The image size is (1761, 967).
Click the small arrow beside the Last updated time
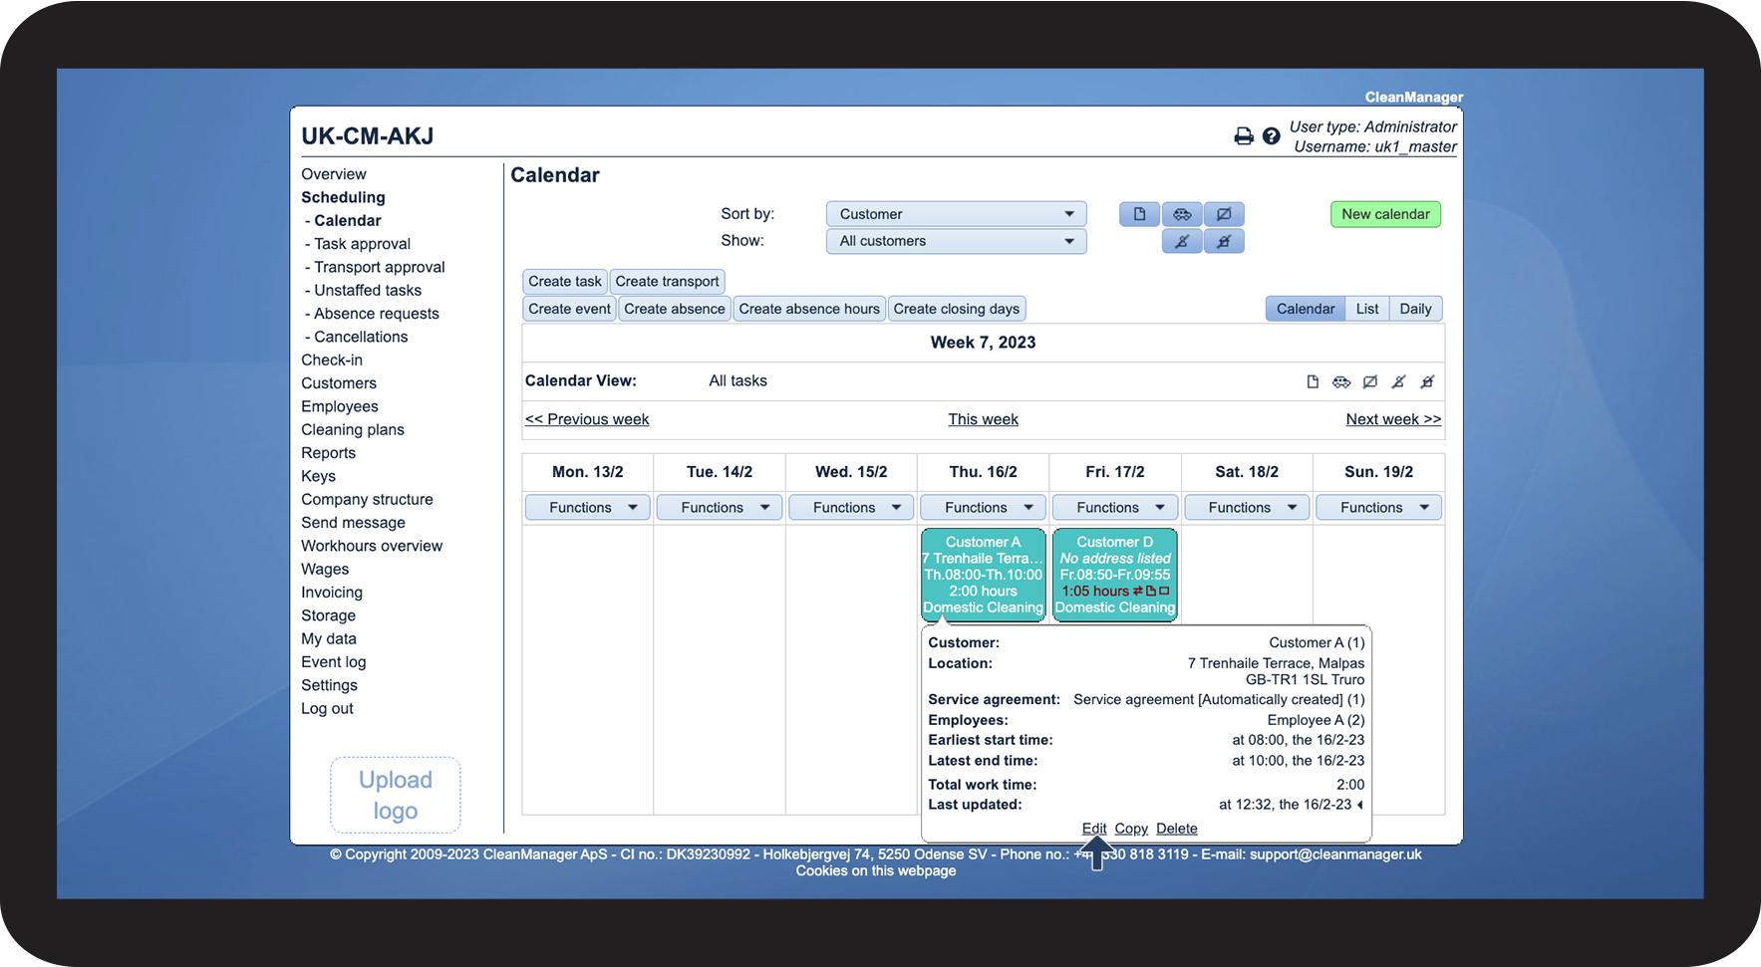1360,805
